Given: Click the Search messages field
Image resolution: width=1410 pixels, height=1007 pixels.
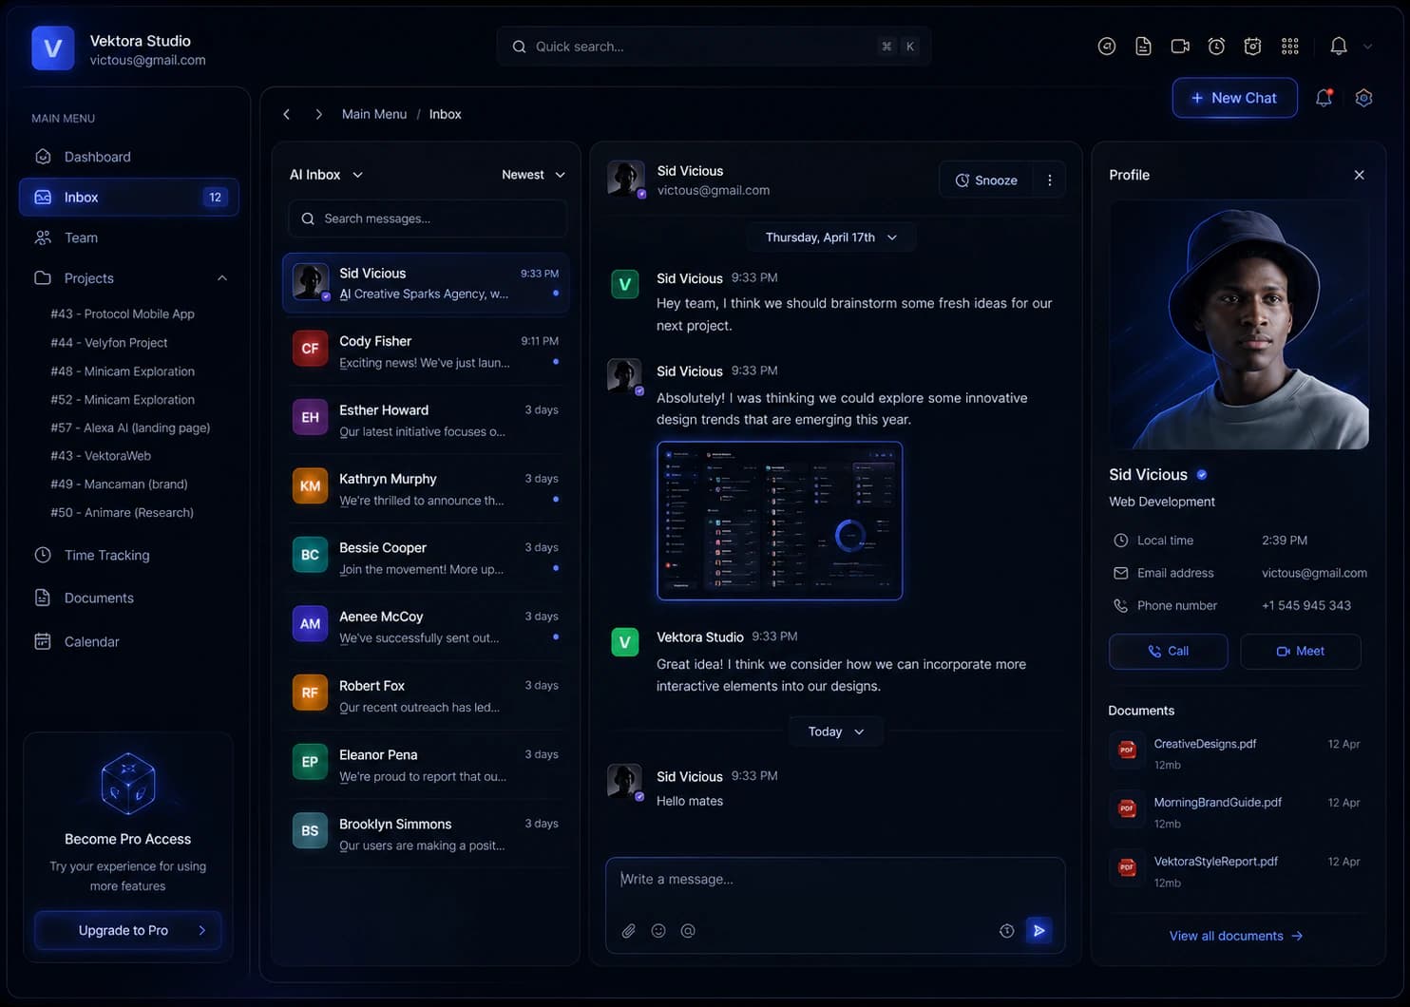Looking at the screenshot, I should tap(427, 218).
